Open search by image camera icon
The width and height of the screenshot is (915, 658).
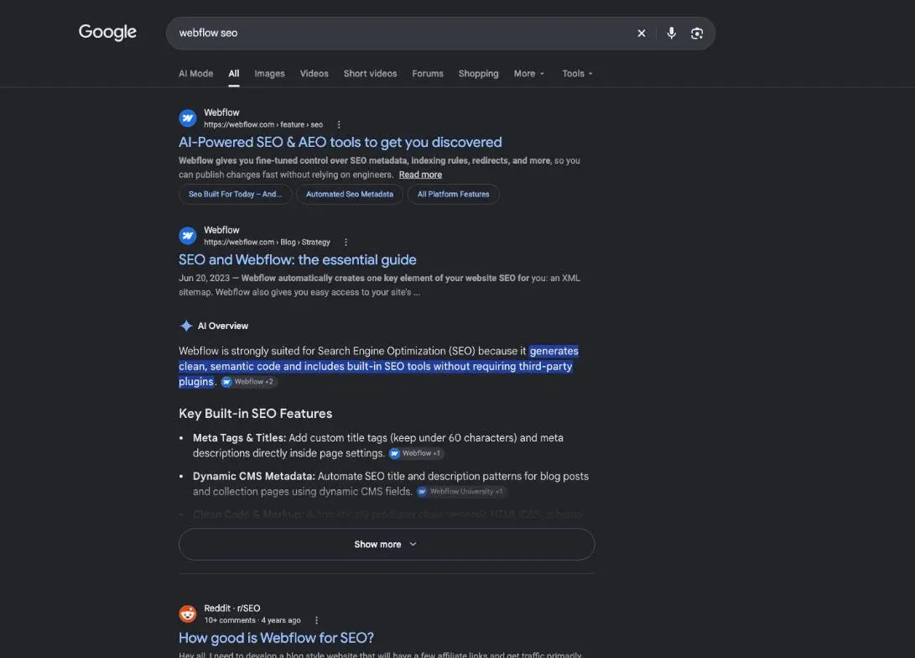[x=697, y=34]
